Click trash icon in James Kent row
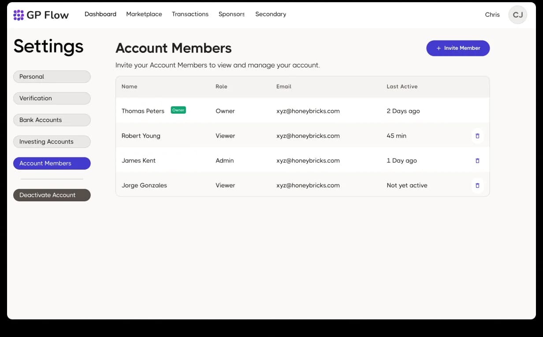The width and height of the screenshot is (543, 337). pos(477,161)
